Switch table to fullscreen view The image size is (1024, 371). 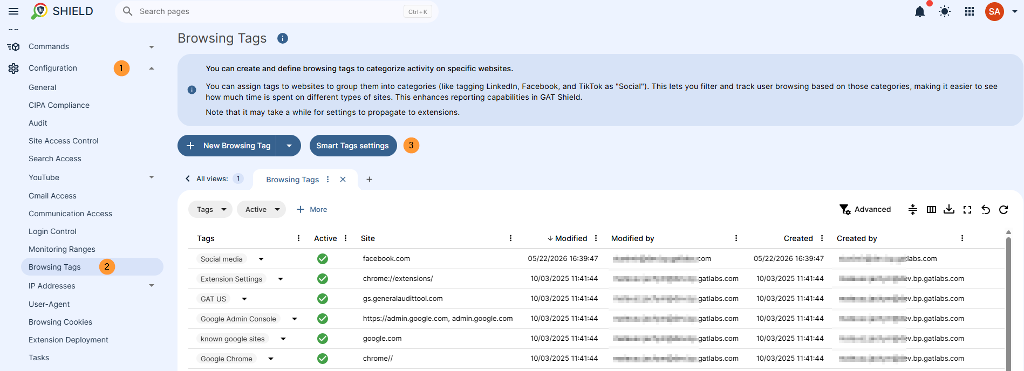tap(967, 210)
